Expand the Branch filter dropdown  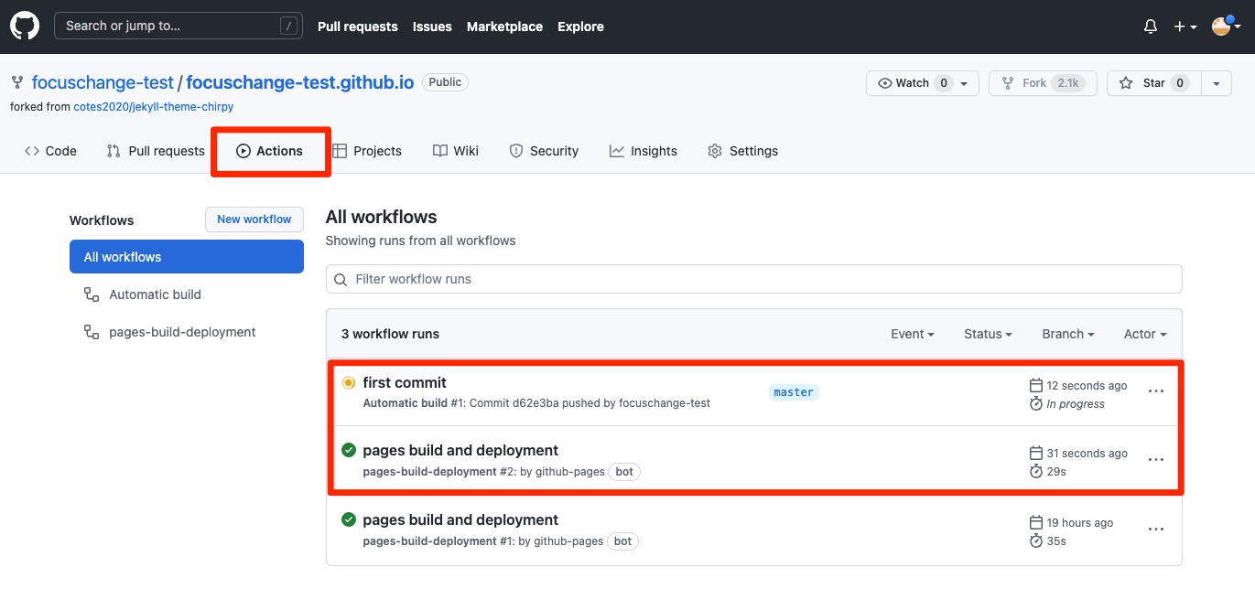pyautogui.click(x=1067, y=334)
